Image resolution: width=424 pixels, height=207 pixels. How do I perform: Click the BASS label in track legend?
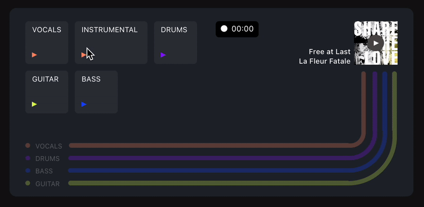click(x=44, y=171)
